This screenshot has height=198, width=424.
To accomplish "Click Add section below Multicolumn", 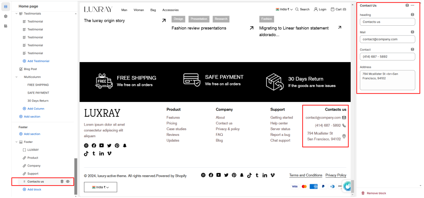I will [x=30, y=116].
